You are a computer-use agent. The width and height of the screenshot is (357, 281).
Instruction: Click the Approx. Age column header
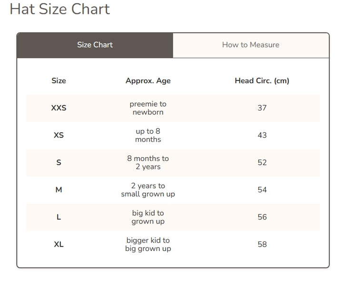(148, 81)
